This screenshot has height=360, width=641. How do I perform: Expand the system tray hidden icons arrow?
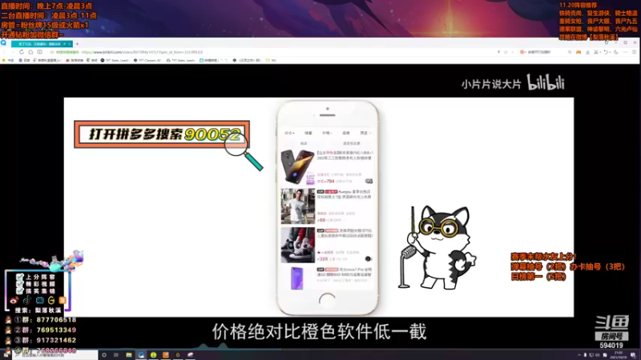coord(579,355)
